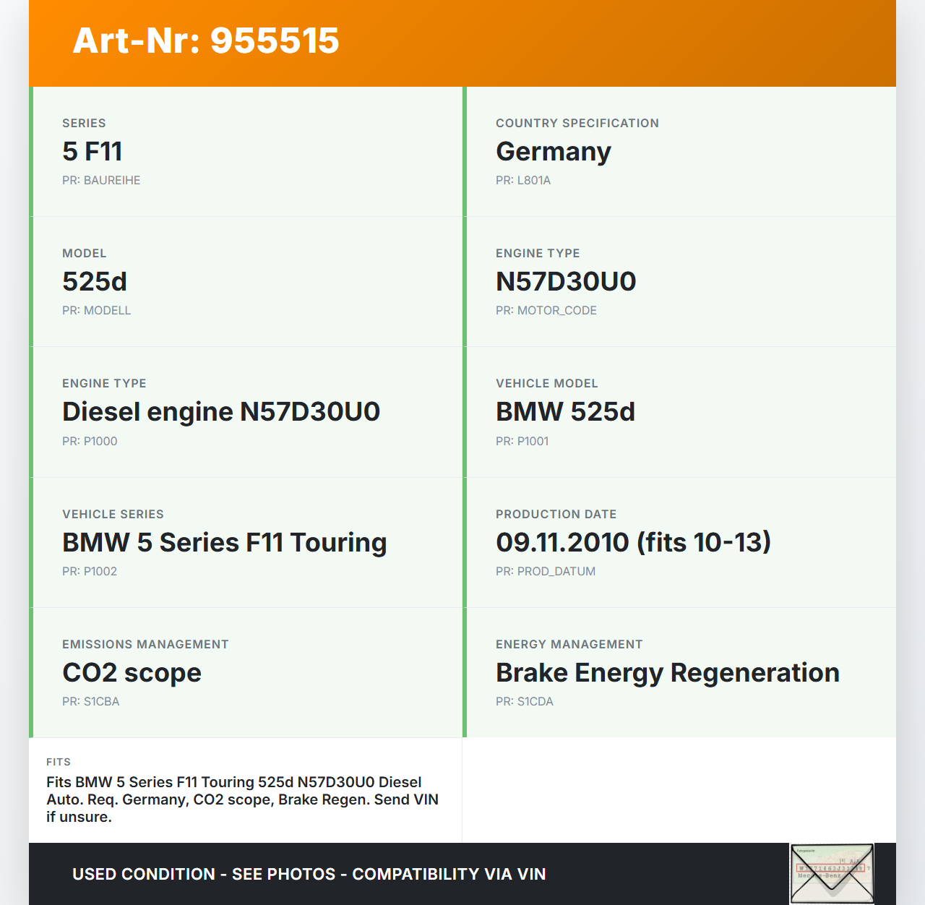Click the PR: MOTOR_CODE label
The image size is (925, 905).
(546, 311)
